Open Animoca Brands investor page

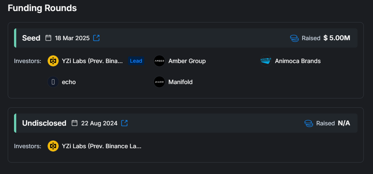[x=298, y=61]
